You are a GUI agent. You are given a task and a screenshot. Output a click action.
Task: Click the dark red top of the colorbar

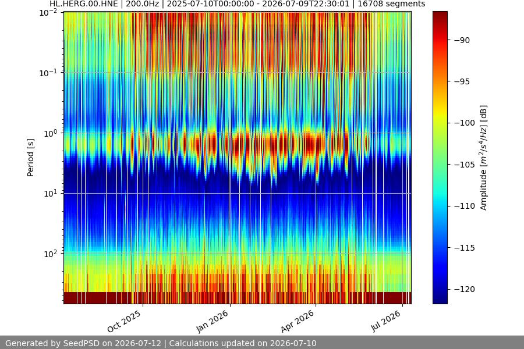440,15
